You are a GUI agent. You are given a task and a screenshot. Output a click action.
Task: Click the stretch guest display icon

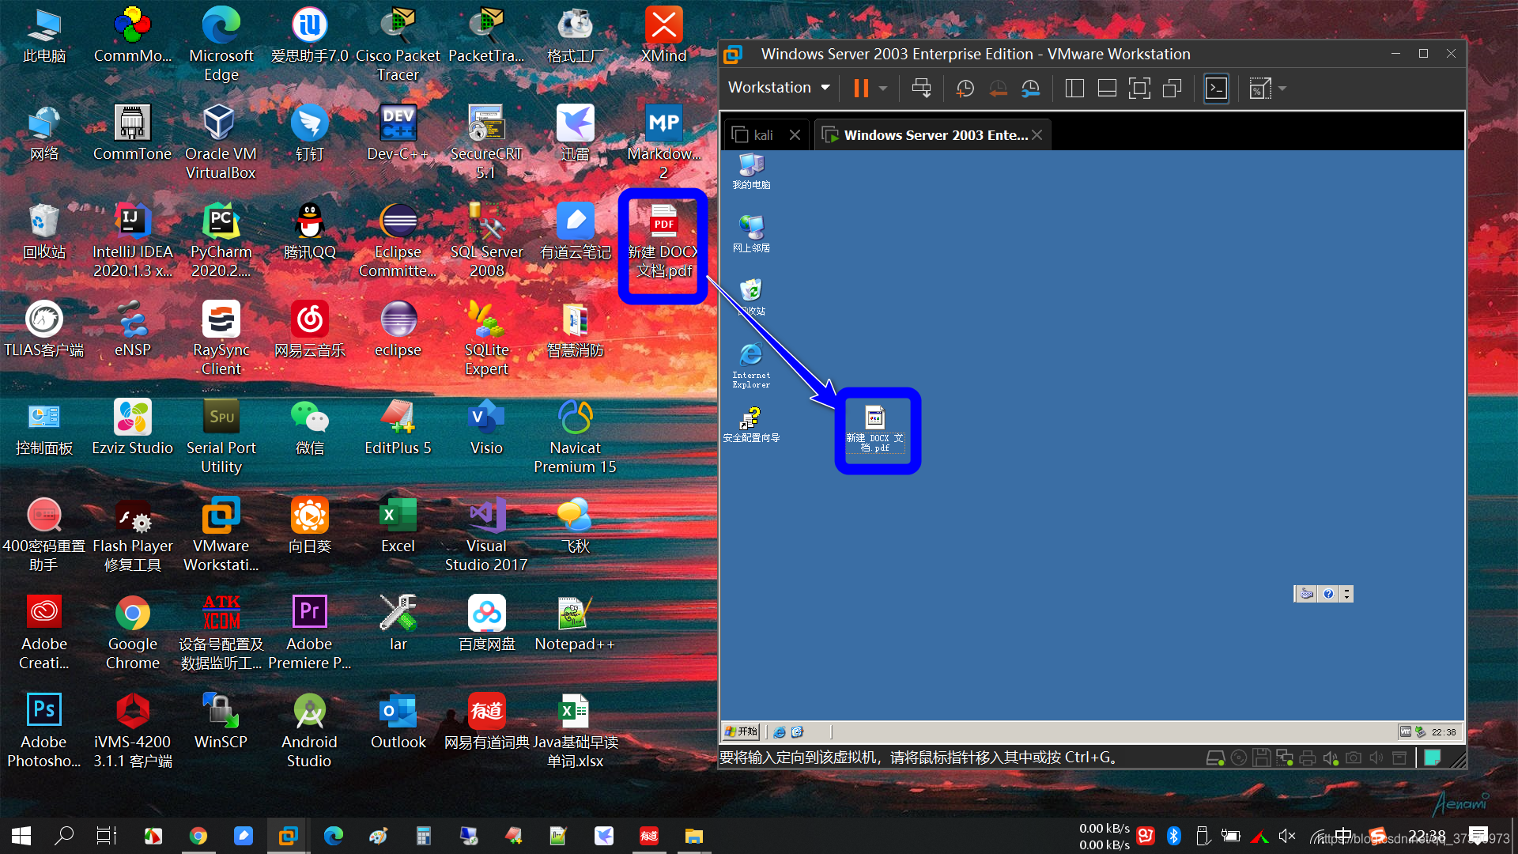[x=1260, y=88]
